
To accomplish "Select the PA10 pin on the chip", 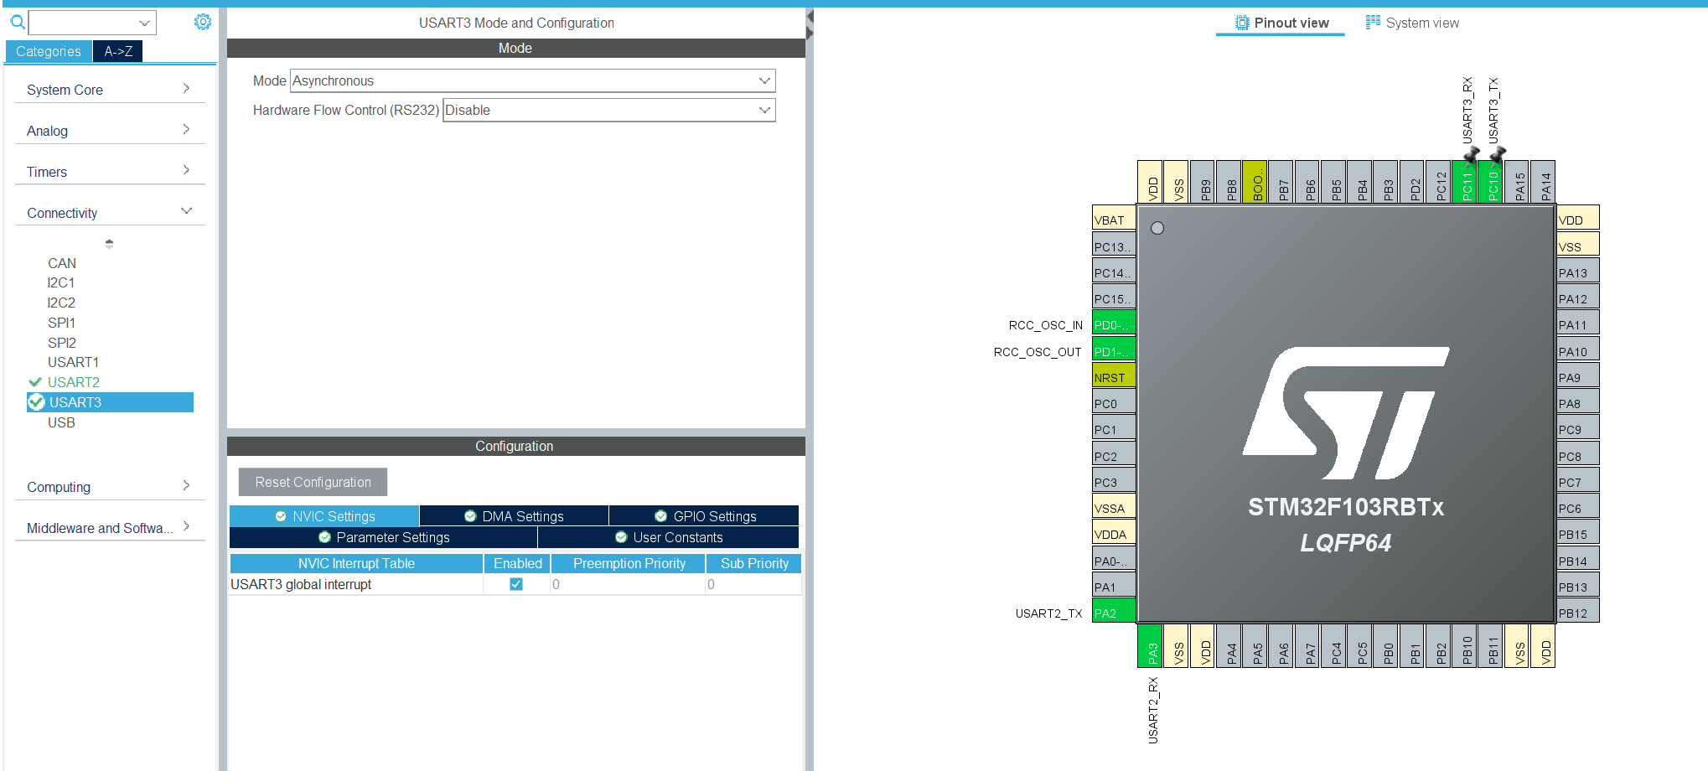I will (x=1578, y=350).
